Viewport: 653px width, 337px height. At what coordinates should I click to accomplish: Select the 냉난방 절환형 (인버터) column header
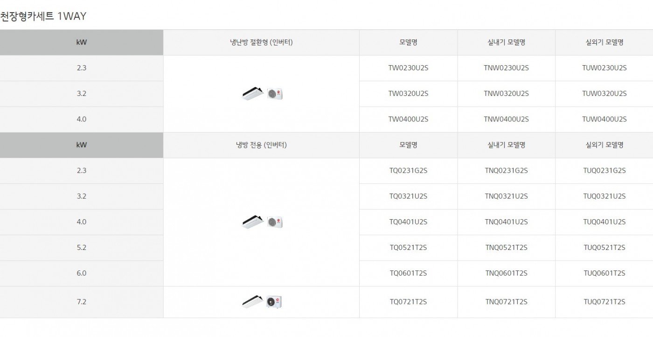(261, 42)
